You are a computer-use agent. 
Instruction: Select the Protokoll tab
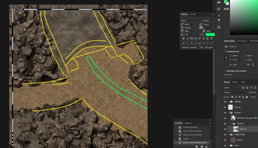(178, 123)
